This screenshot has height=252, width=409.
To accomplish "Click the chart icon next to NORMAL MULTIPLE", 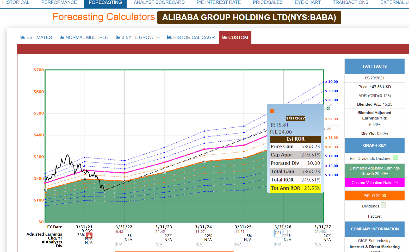I will coord(62,37).
